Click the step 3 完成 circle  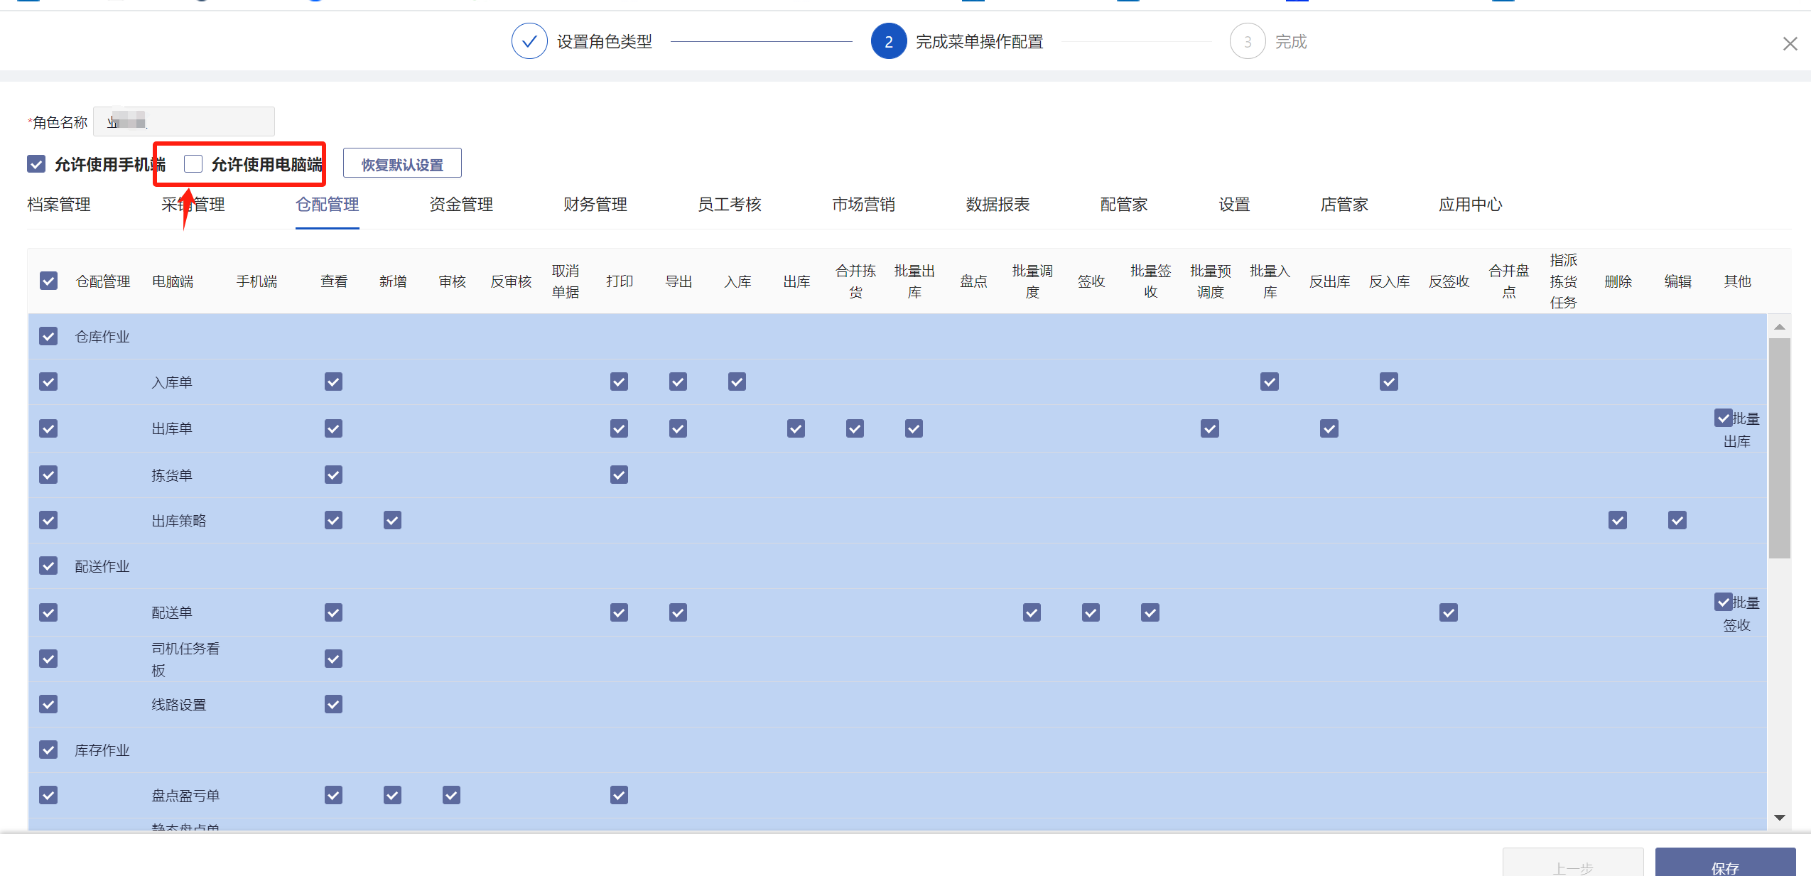point(1247,41)
